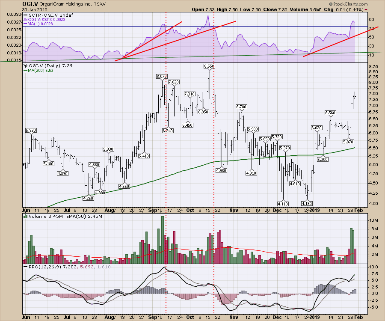This screenshot has width=385, height=321.
Task: Click the Chg -0.01 (-0.14%) value
Action: [x=344, y=9]
